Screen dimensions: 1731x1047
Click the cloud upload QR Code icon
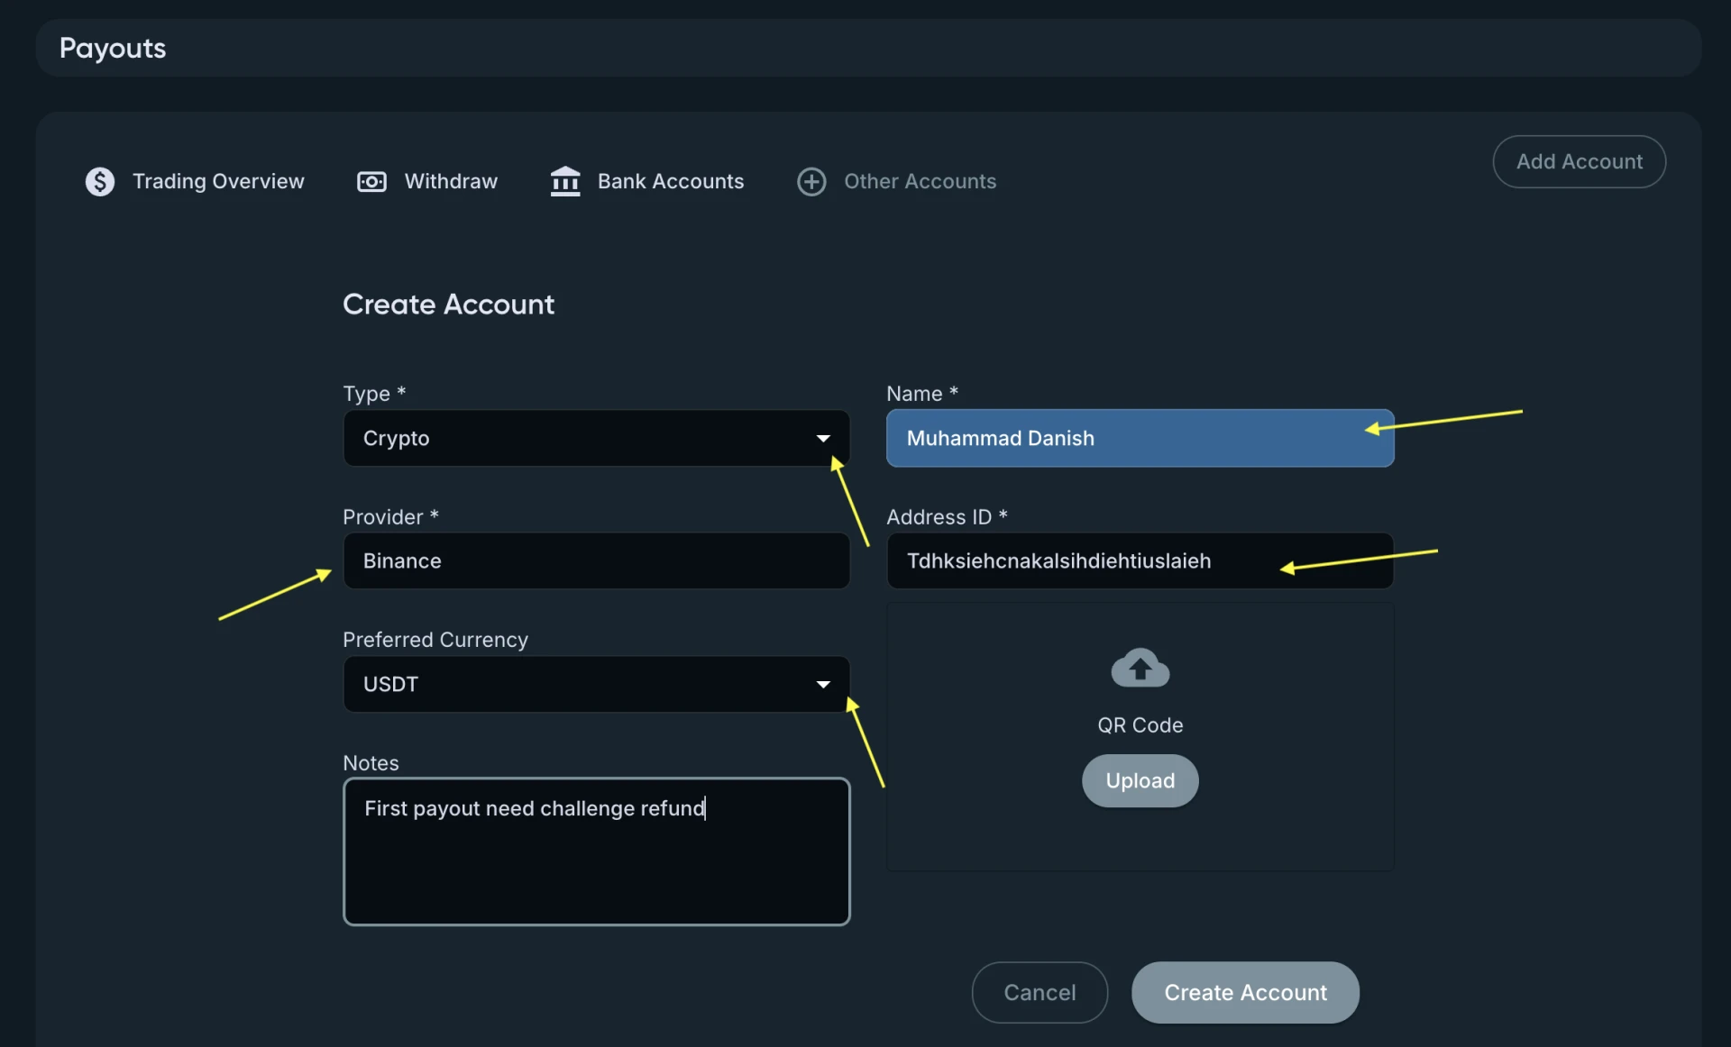[1140, 669]
